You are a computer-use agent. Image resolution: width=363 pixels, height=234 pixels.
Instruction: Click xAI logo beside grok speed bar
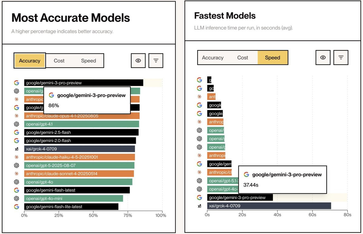tap(199, 206)
